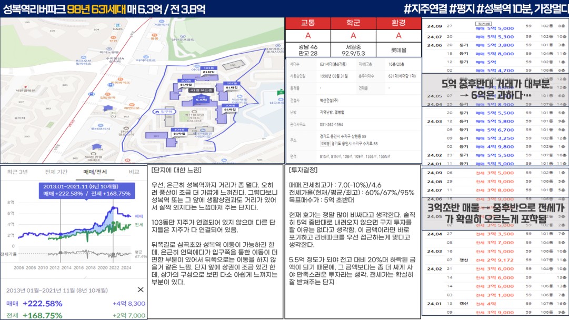Click the 1998년 08월 31일 approval date
The image size is (569, 320).
tap(334, 76)
